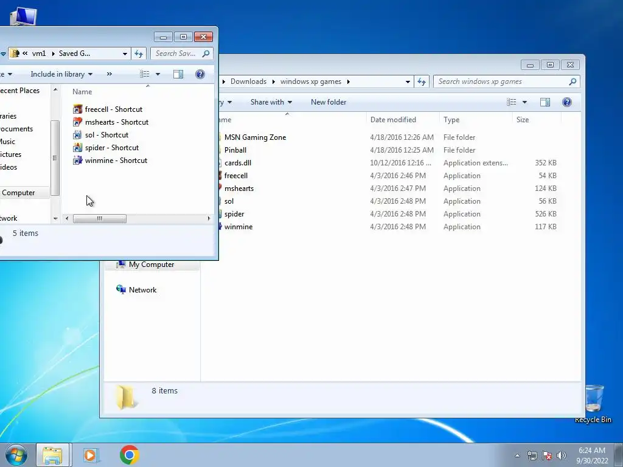Click the My Computer icon in navigation pane
623x467 pixels.
[x=121, y=264]
